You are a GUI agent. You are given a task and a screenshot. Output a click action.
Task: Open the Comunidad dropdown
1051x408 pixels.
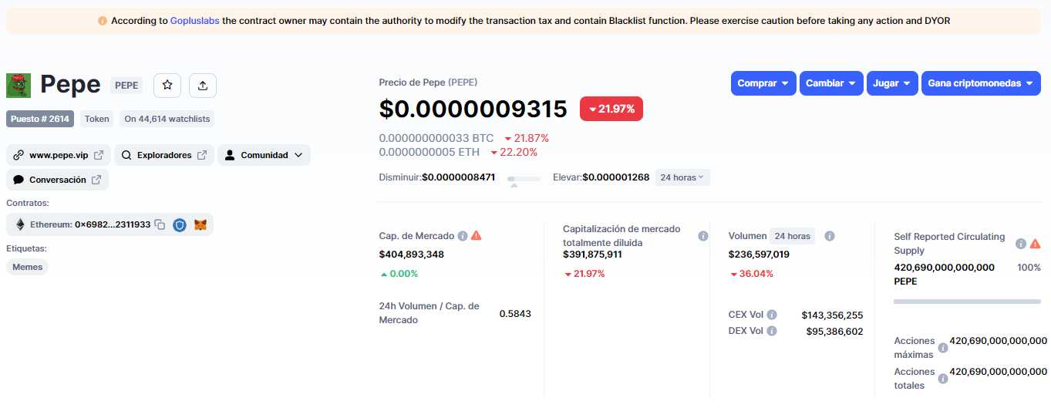(x=264, y=155)
